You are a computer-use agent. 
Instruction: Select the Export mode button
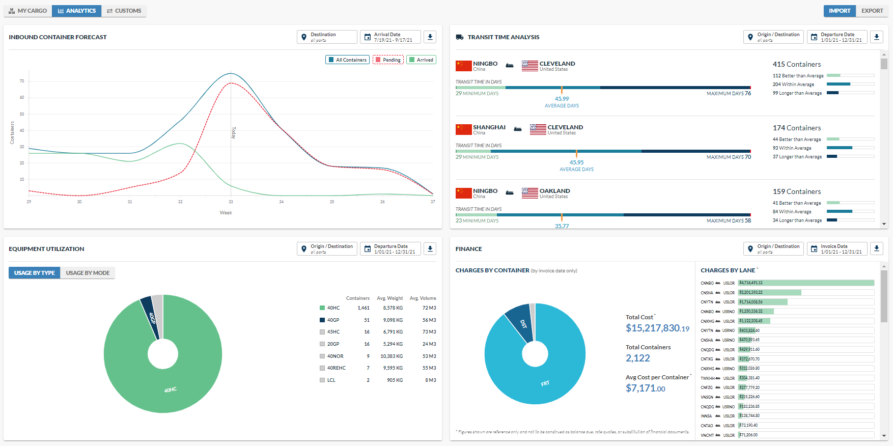872,11
